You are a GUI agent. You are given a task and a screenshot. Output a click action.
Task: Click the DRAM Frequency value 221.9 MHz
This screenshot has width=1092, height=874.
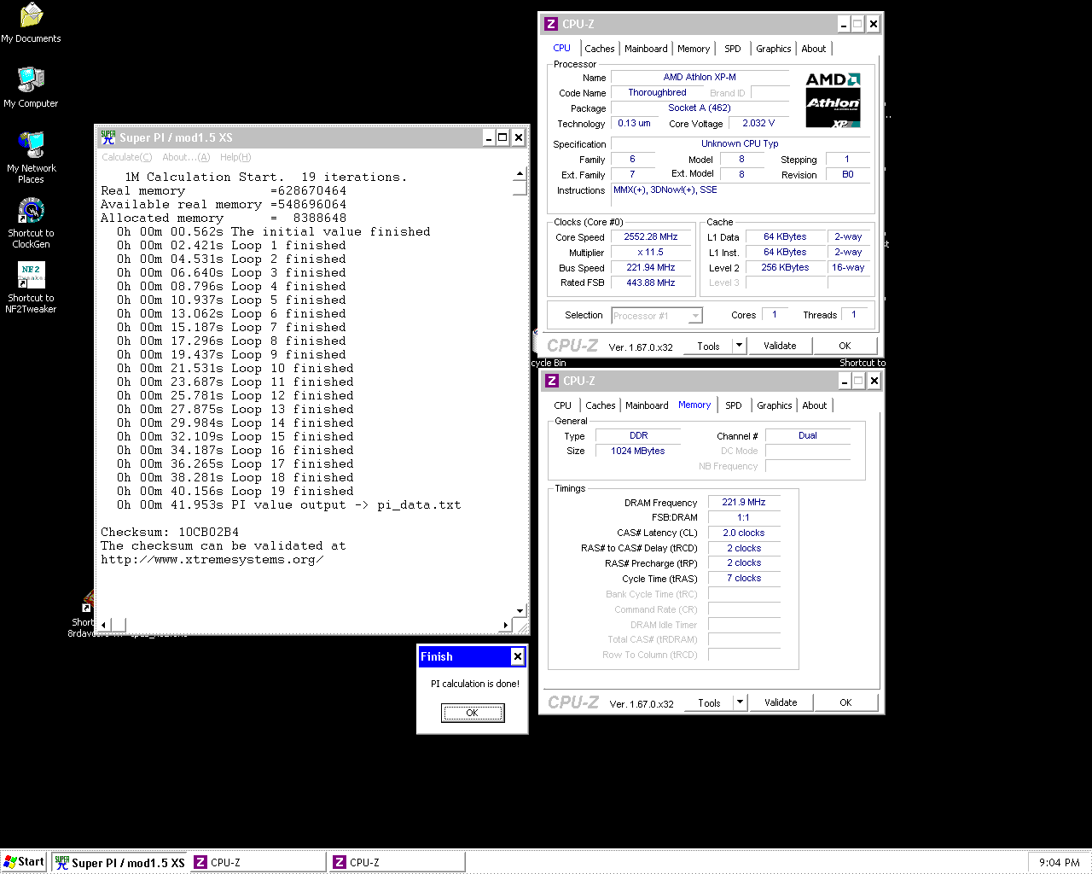click(744, 502)
